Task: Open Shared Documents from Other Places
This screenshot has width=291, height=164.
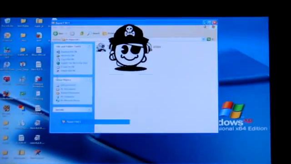Action: tap(68, 93)
